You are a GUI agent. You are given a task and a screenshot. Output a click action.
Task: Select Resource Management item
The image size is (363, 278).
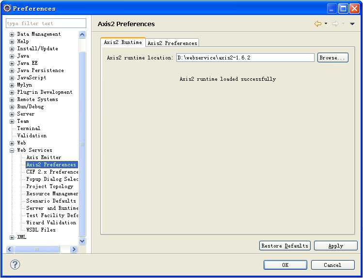[x=52, y=193]
